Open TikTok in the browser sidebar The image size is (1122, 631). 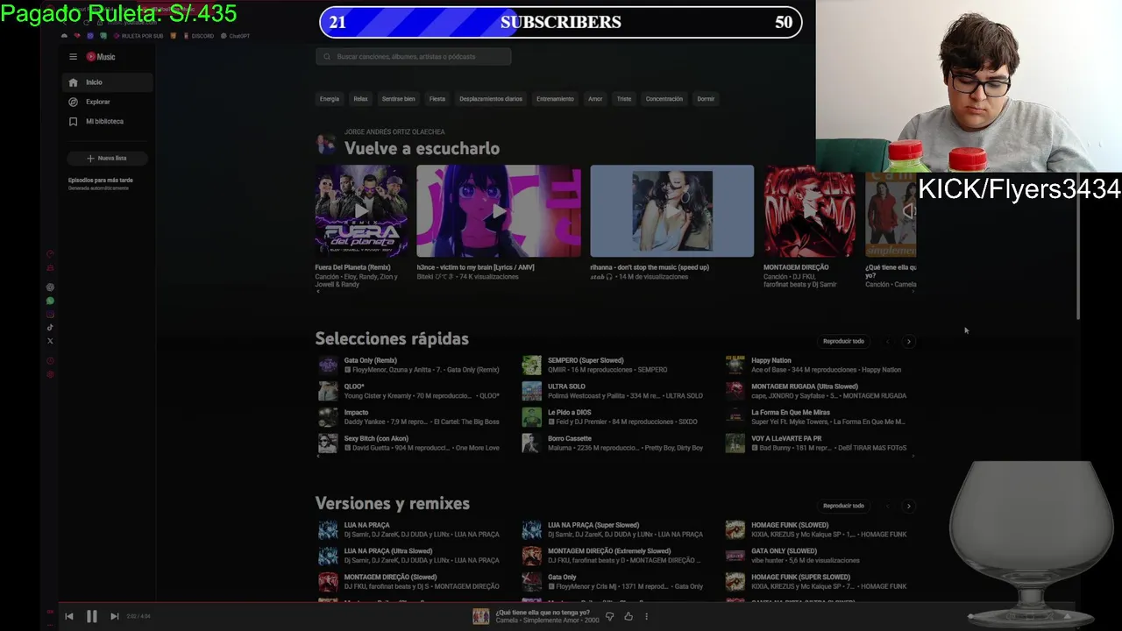[50, 328]
